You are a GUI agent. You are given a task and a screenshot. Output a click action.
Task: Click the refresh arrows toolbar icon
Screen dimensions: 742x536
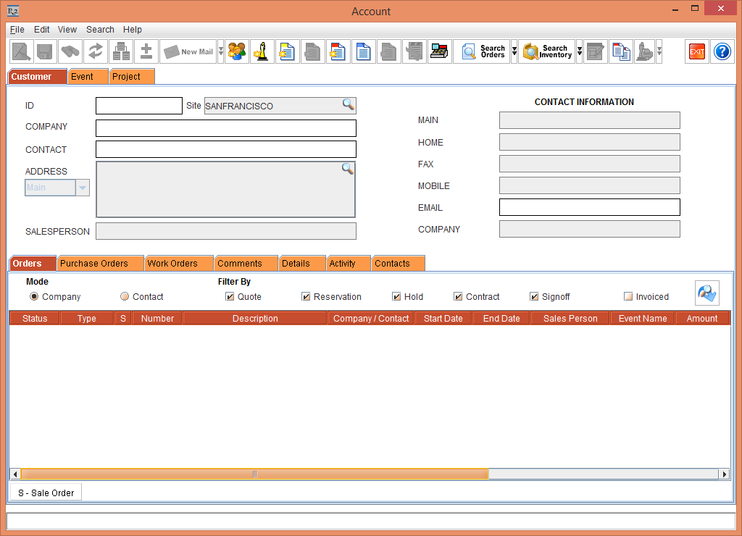pos(96,51)
